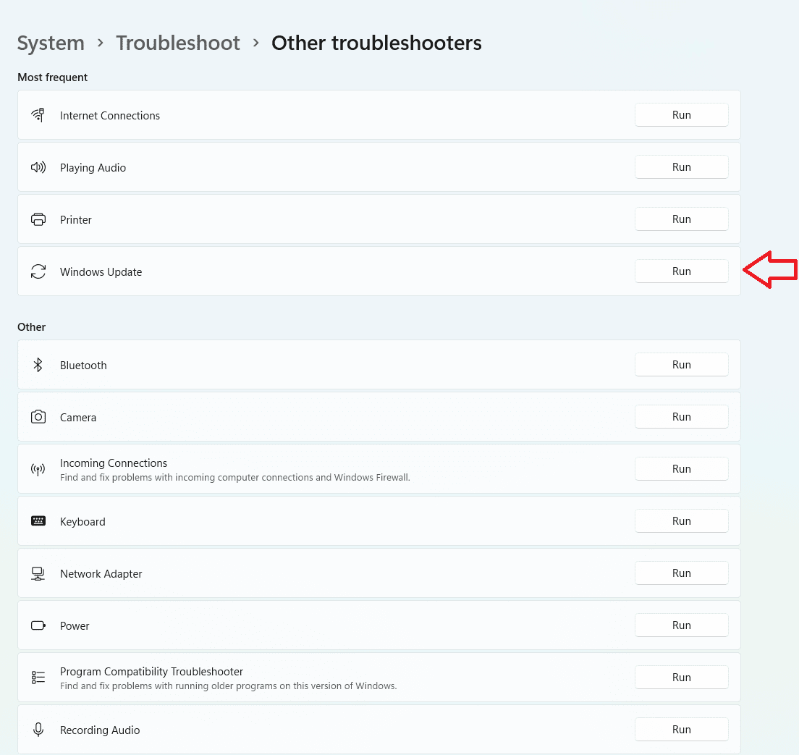Click the Printer icon
The height and width of the screenshot is (755, 799).
click(x=38, y=219)
